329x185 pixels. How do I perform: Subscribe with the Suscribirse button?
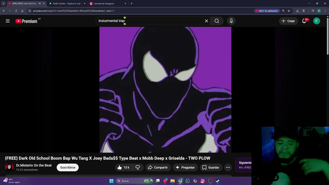(x=68, y=168)
